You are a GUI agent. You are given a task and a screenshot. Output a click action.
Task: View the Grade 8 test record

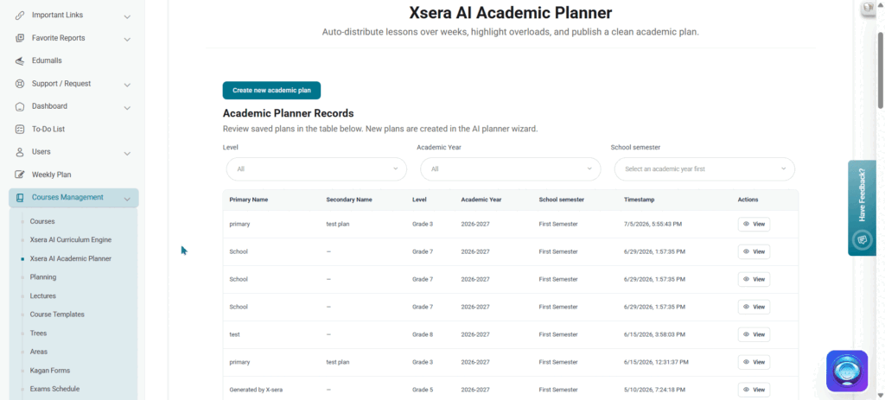pos(754,334)
